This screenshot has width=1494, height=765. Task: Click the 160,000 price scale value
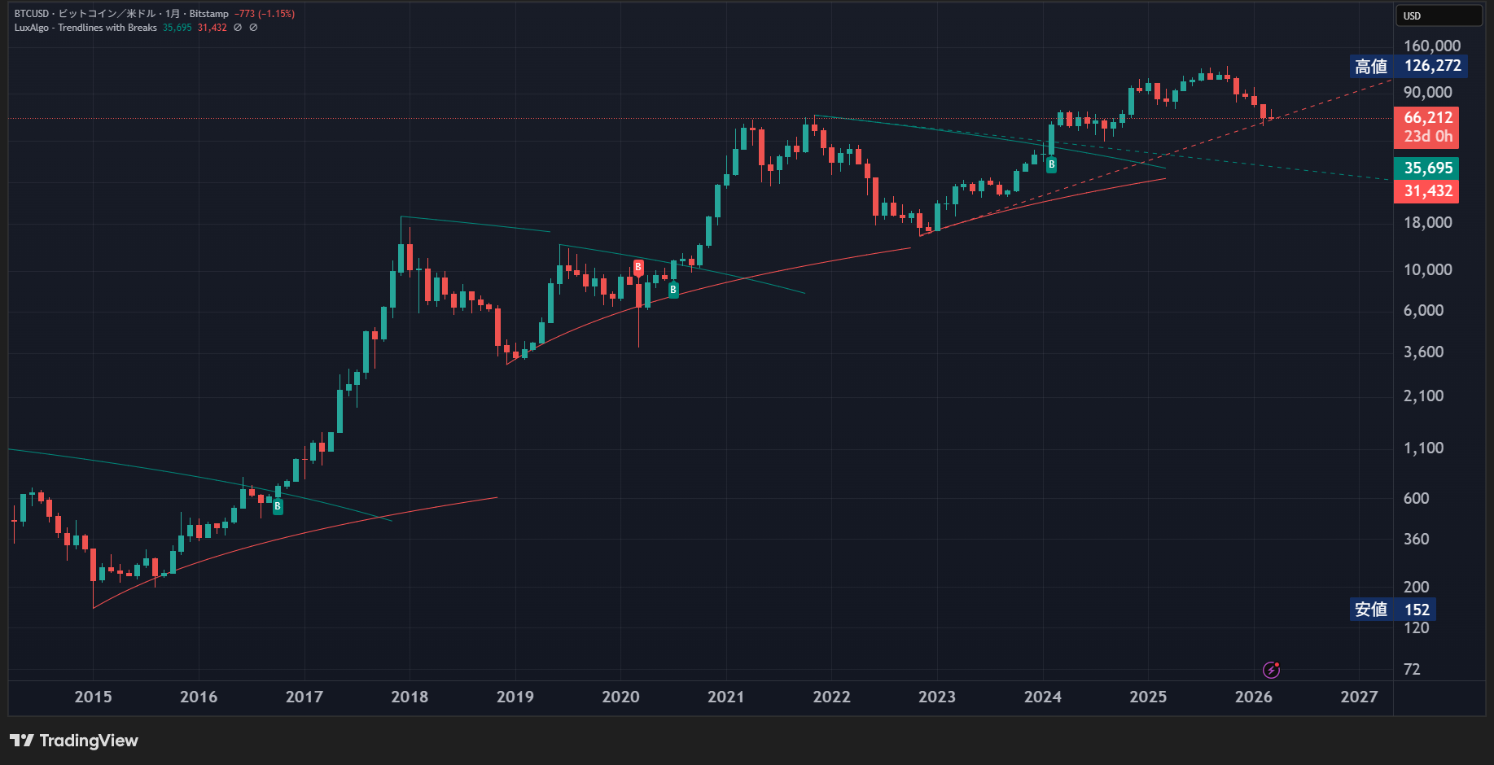pos(1431,46)
